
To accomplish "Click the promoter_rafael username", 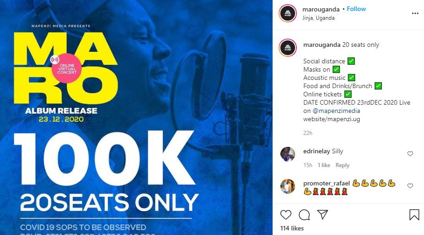I will pyautogui.click(x=326, y=183).
